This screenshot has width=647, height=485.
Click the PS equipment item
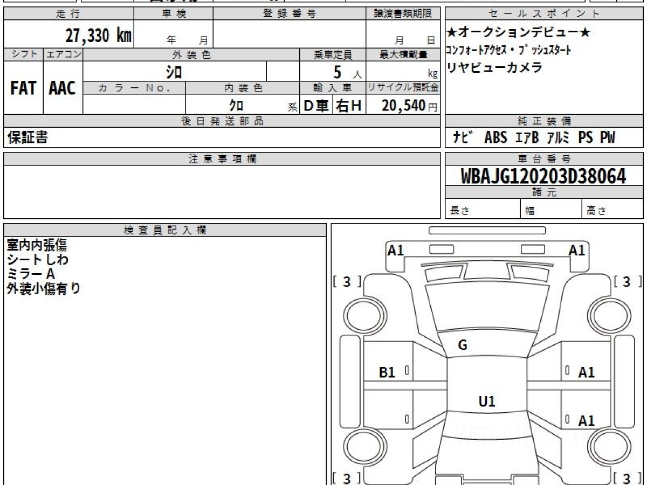point(586,138)
